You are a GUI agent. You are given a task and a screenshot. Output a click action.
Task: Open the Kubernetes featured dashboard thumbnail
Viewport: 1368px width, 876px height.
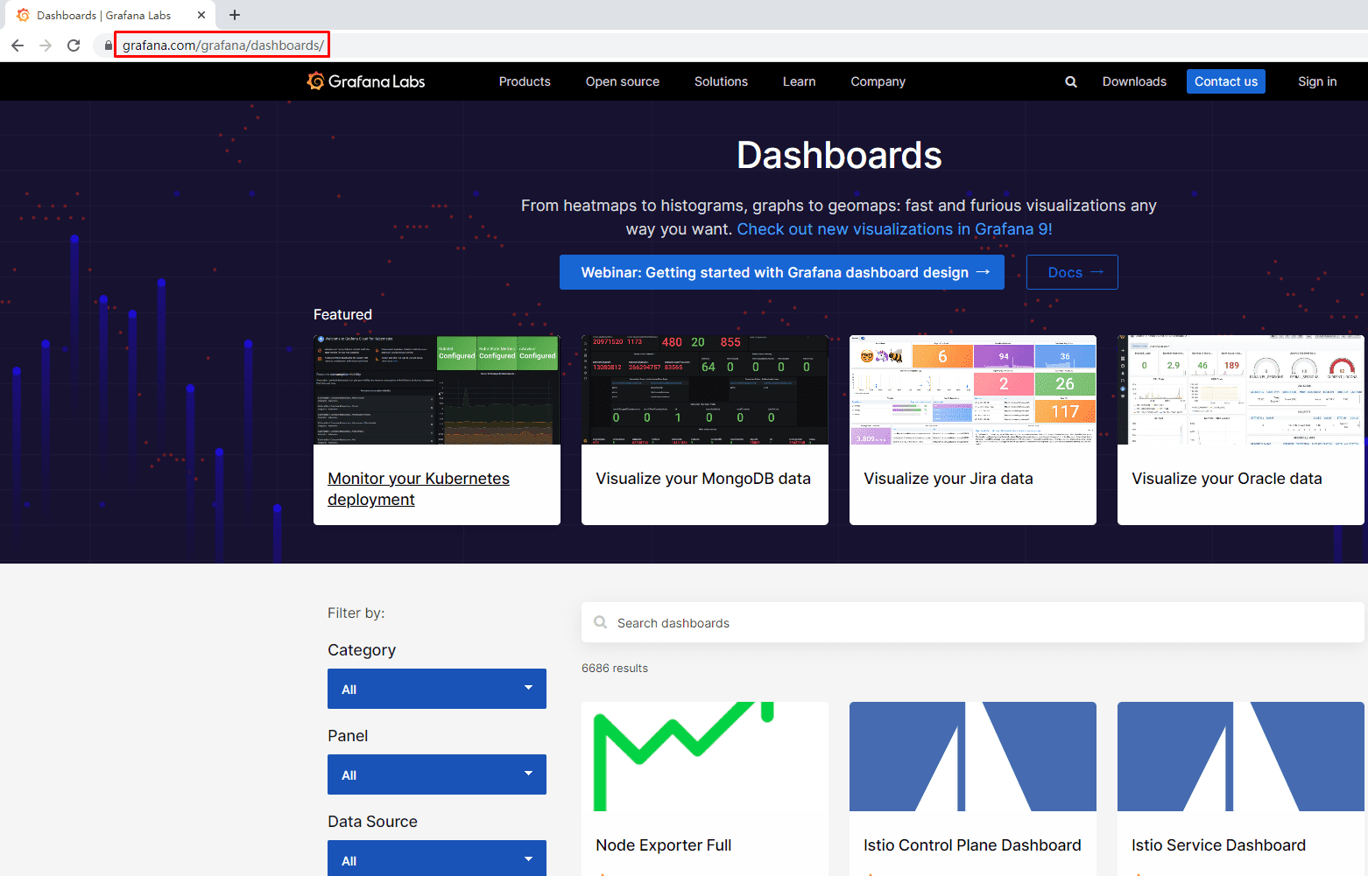[x=437, y=390]
